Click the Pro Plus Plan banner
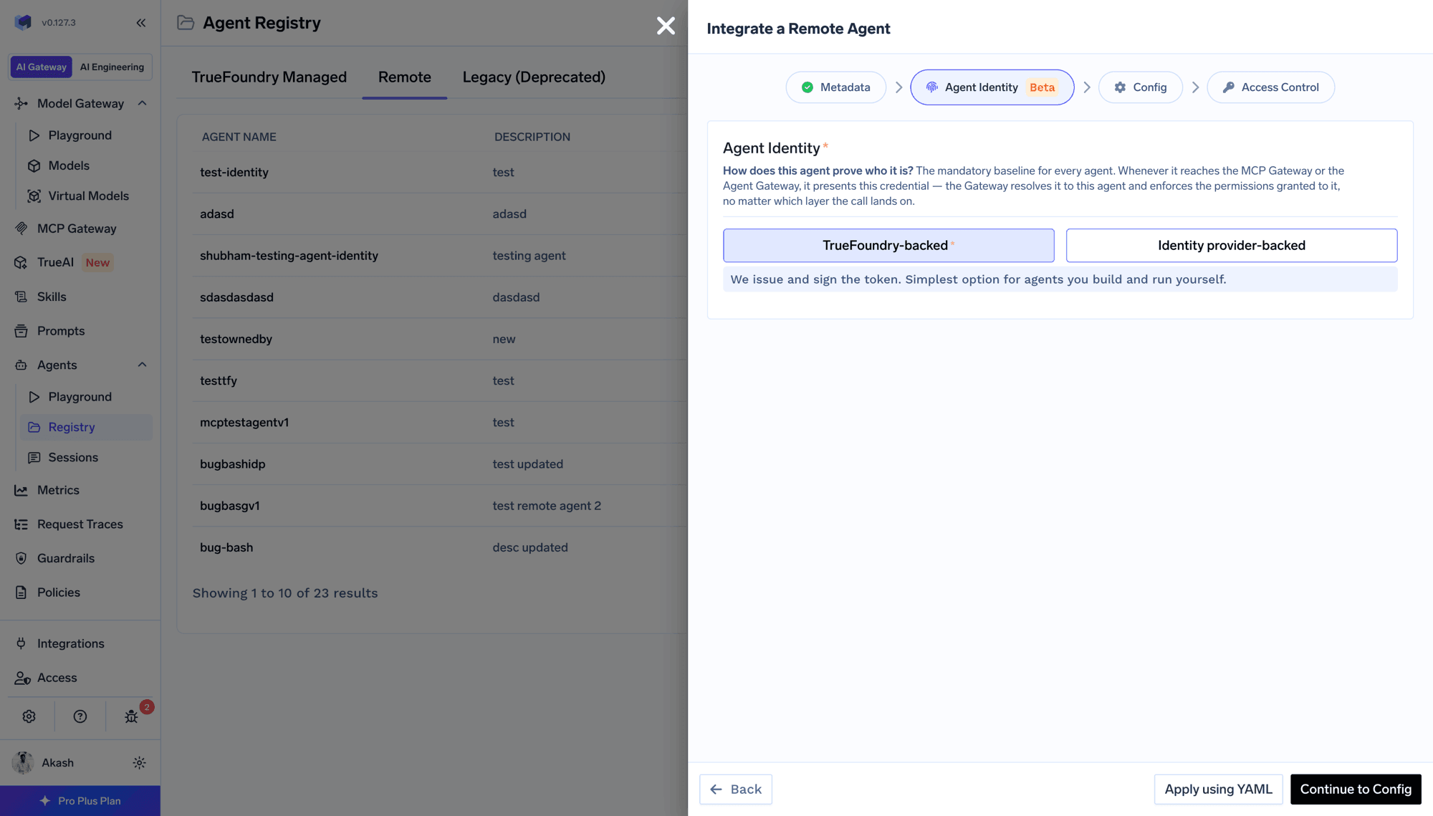The height and width of the screenshot is (816, 1433). pyautogui.click(x=80, y=801)
